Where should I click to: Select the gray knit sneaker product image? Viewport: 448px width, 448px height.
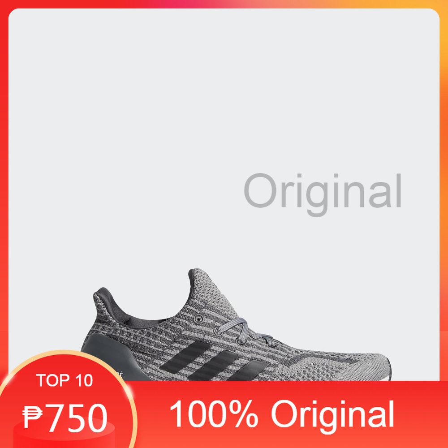pyautogui.click(x=236, y=324)
